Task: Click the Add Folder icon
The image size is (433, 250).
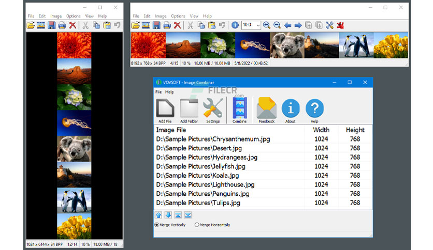Action: (x=189, y=108)
